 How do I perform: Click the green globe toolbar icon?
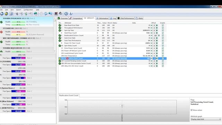click(35, 14)
